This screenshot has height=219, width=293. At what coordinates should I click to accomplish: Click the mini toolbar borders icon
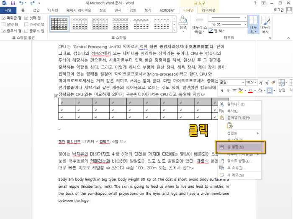[x=270, y=91]
